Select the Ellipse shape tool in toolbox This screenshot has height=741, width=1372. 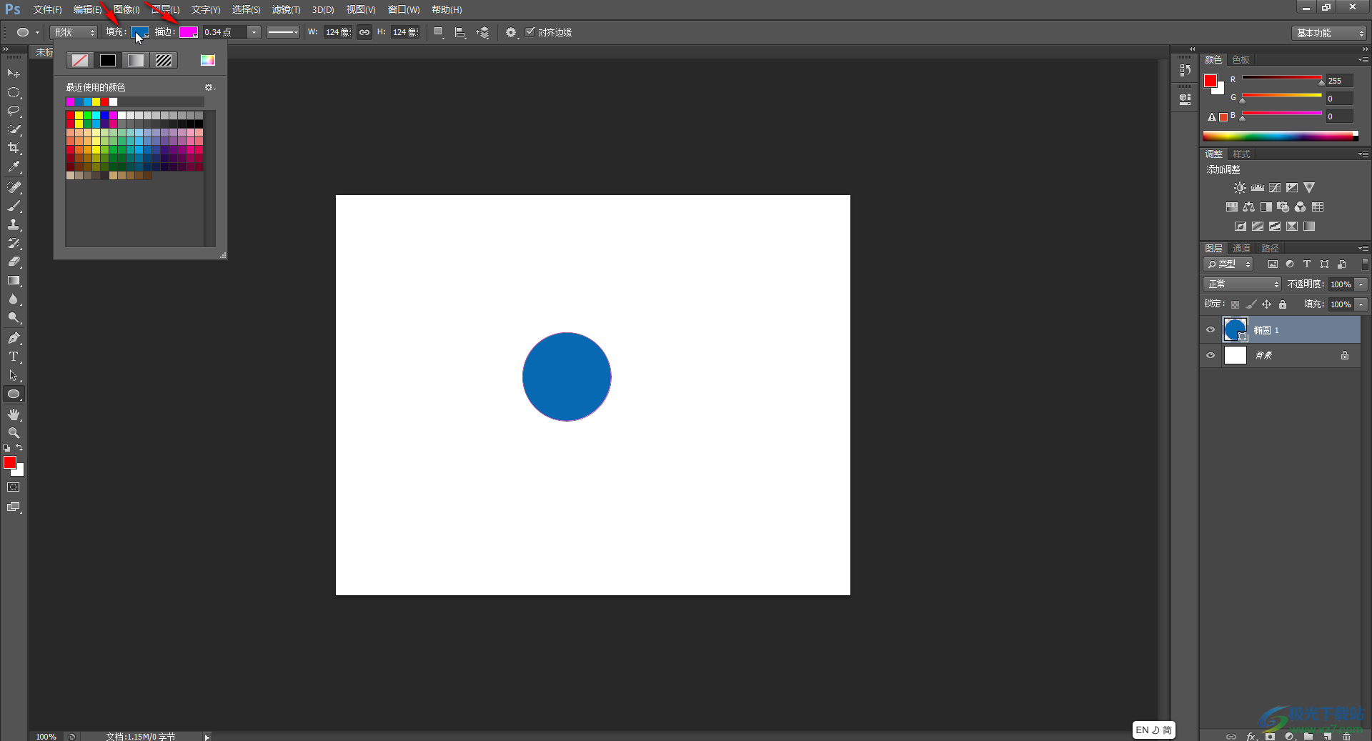pyautogui.click(x=14, y=394)
